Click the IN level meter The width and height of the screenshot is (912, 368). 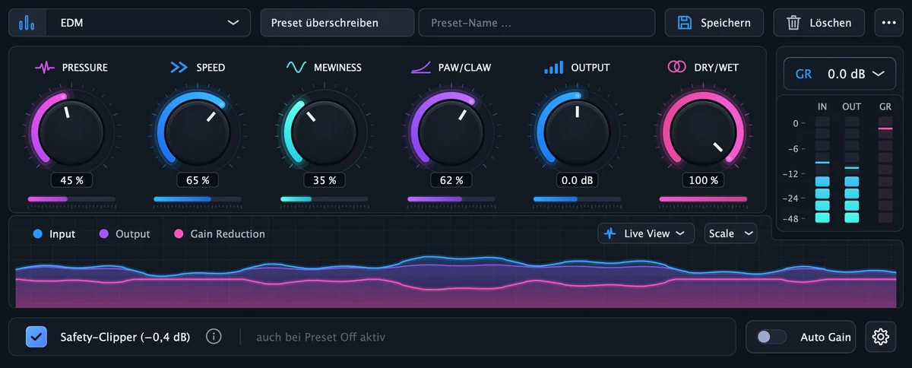[822, 170]
